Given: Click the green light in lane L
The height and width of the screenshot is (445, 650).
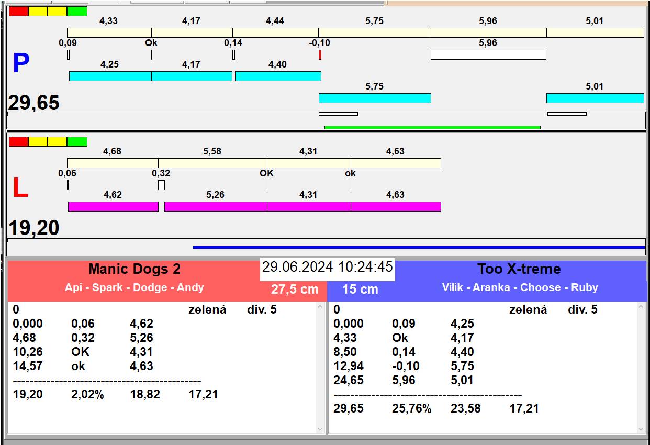Looking at the screenshot, I should pos(77,141).
